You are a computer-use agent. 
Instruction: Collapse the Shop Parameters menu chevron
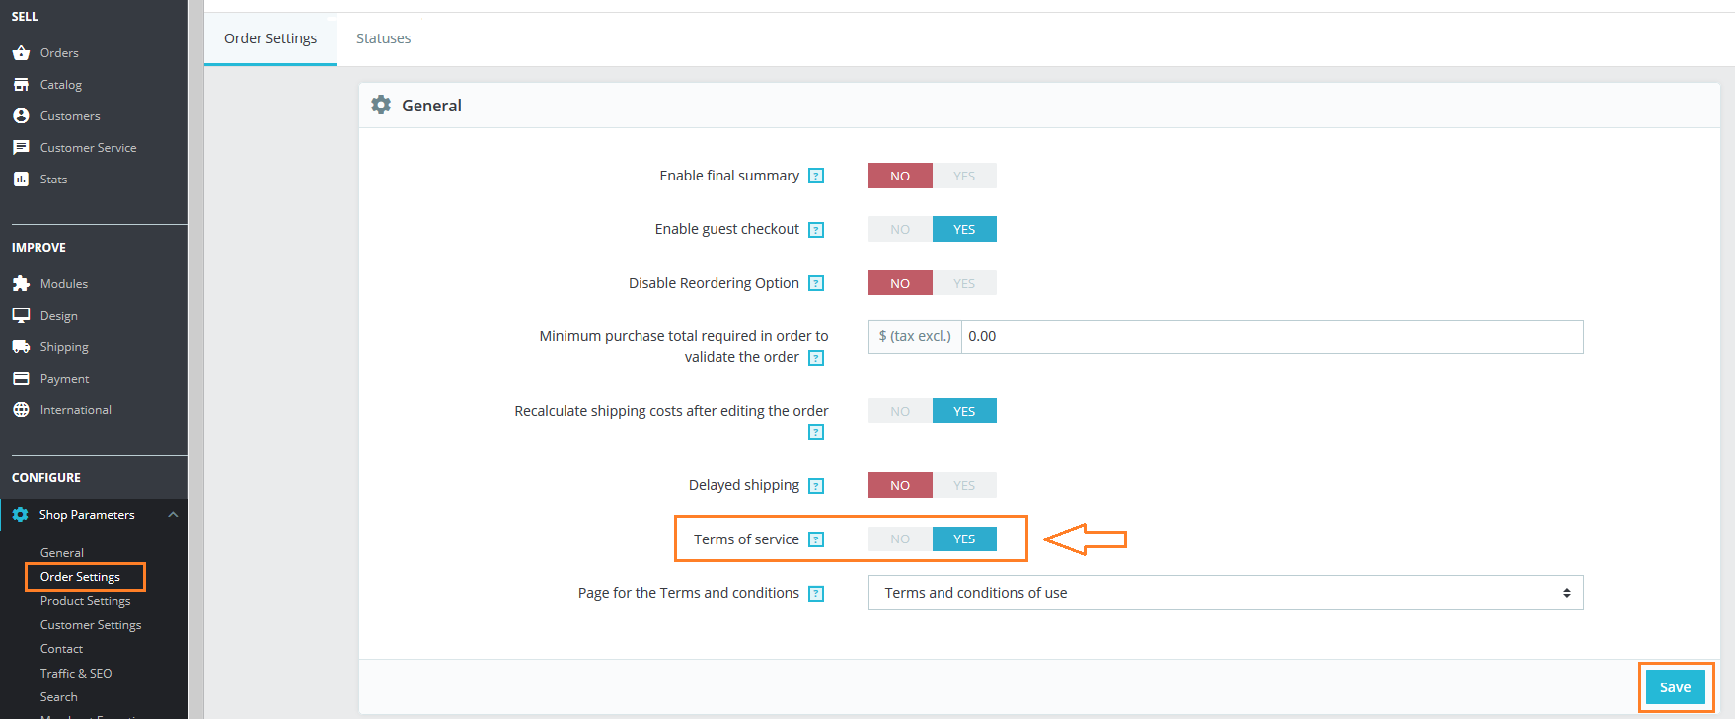[x=174, y=515]
